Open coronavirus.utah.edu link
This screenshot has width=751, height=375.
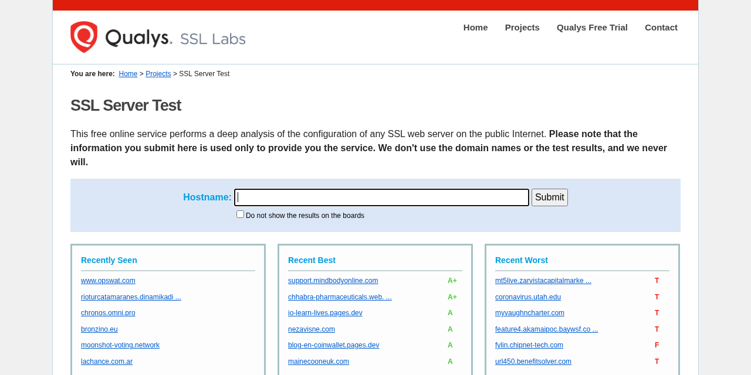point(528,297)
